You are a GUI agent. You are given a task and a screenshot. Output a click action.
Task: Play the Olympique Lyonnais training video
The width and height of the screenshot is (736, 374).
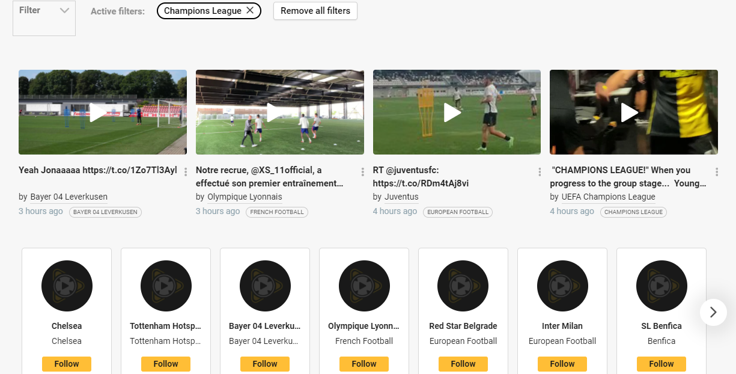280,112
